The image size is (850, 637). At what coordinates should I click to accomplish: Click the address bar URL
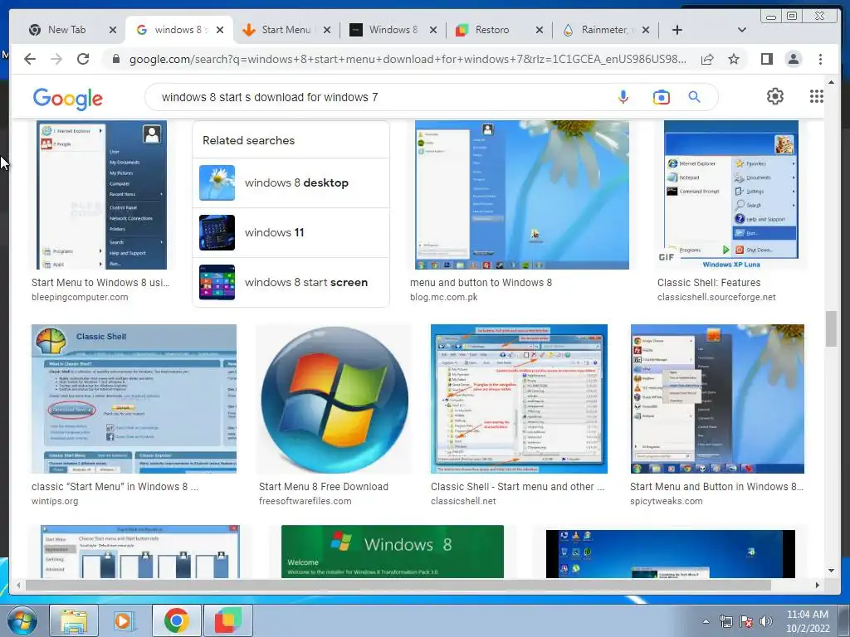point(408,59)
